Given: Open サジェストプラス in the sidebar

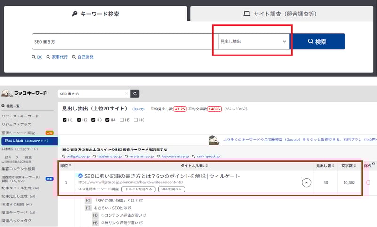Looking at the screenshot, I should pyautogui.click(x=16, y=124).
